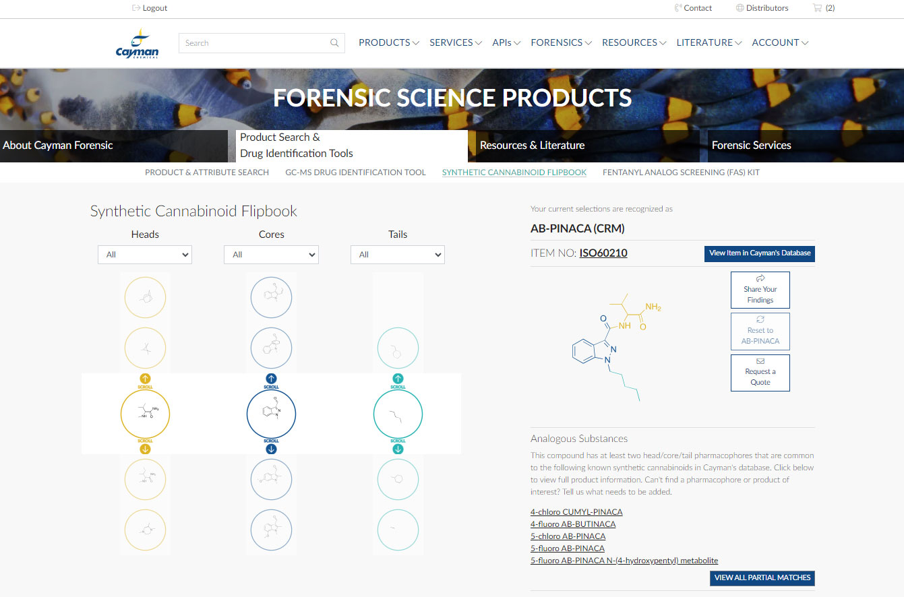
Task: Click the yellow Heads scroll down arrow
Action: 145,449
